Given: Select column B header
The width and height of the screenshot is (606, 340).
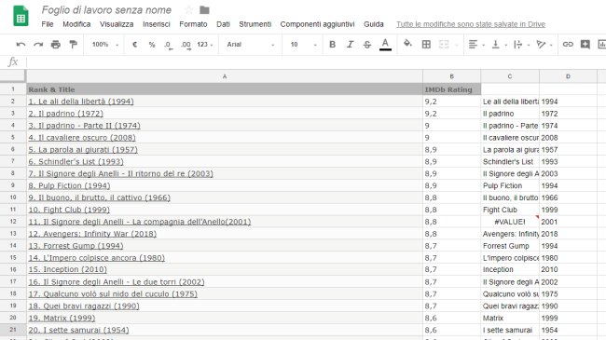Looking at the screenshot, I should point(452,76).
